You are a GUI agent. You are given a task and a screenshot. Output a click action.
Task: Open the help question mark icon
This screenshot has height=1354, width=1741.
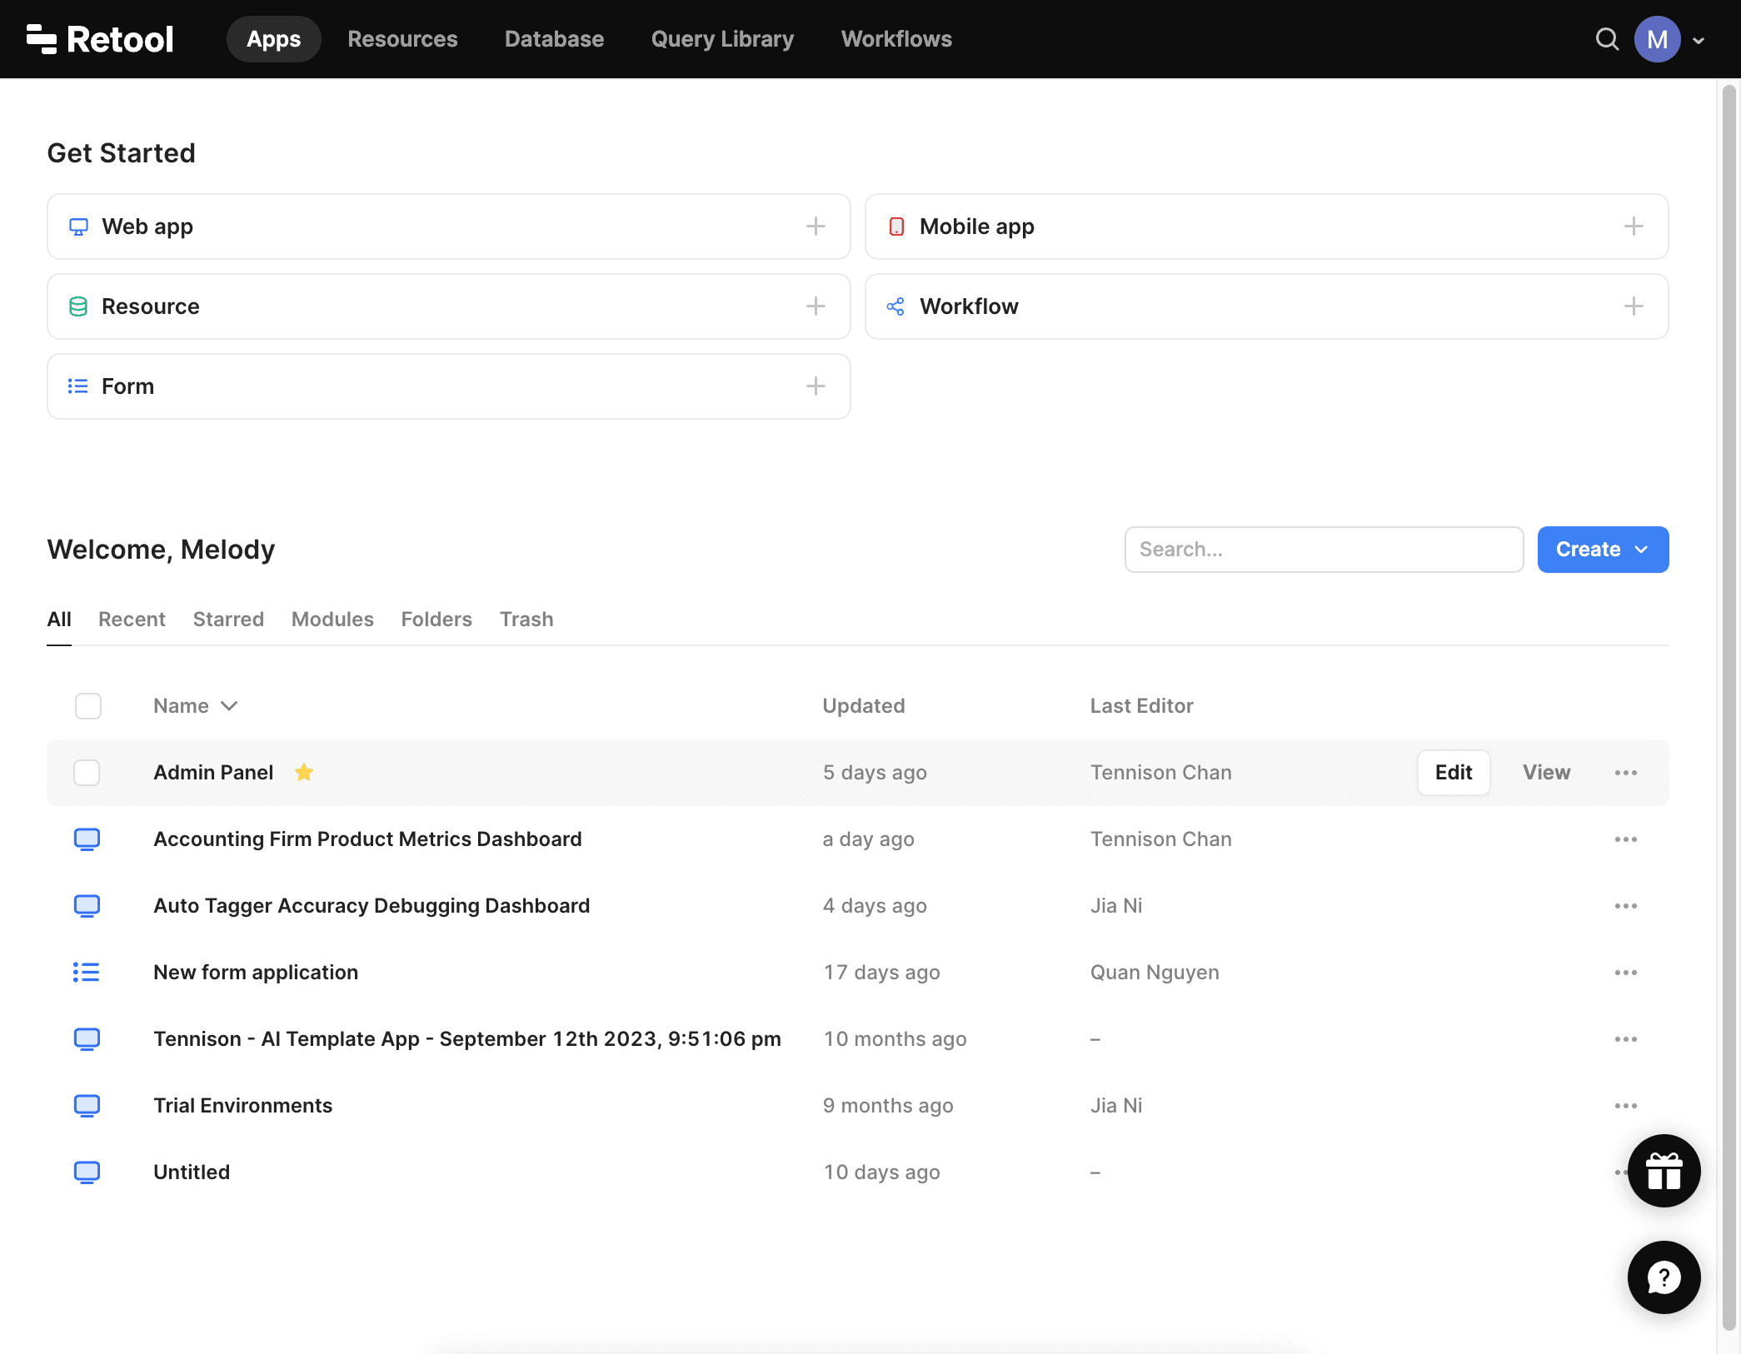1664,1277
